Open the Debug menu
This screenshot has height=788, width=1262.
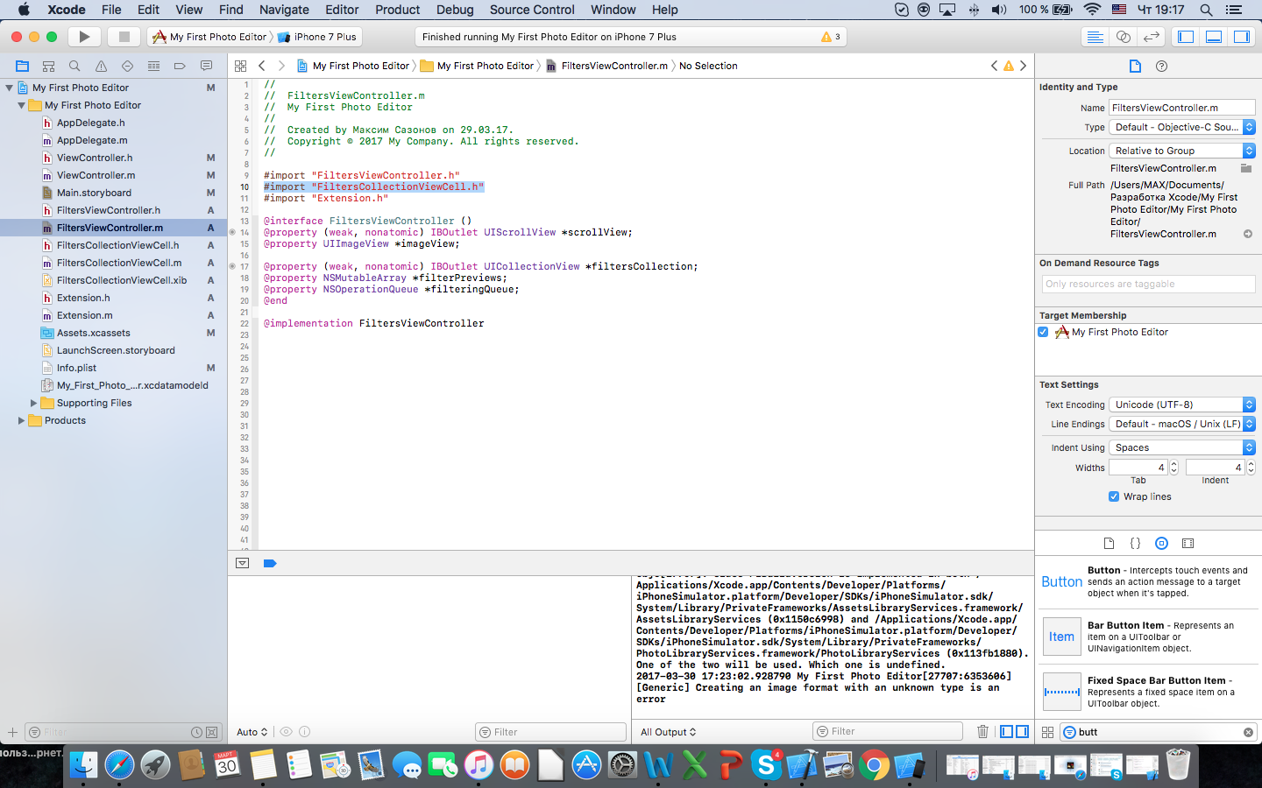(455, 10)
